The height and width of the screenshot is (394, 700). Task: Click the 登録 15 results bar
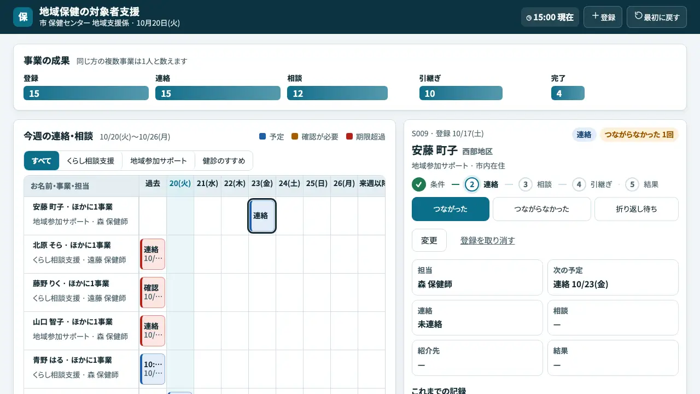[86, 93]
